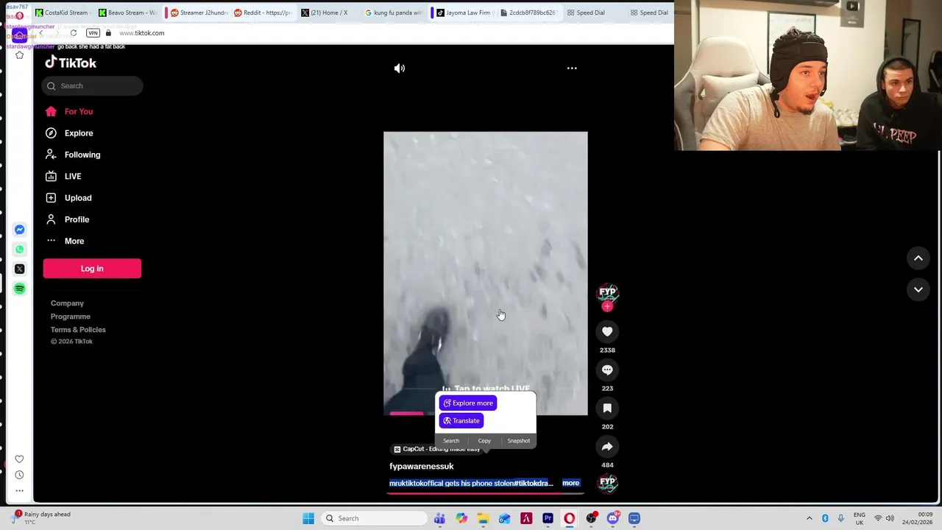942x530 pixels.
Task: Show hidden system tray icons
Action: [809, 518]
